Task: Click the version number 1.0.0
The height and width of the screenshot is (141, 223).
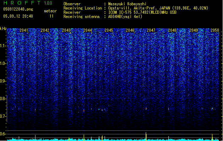Action: [48, 3]
